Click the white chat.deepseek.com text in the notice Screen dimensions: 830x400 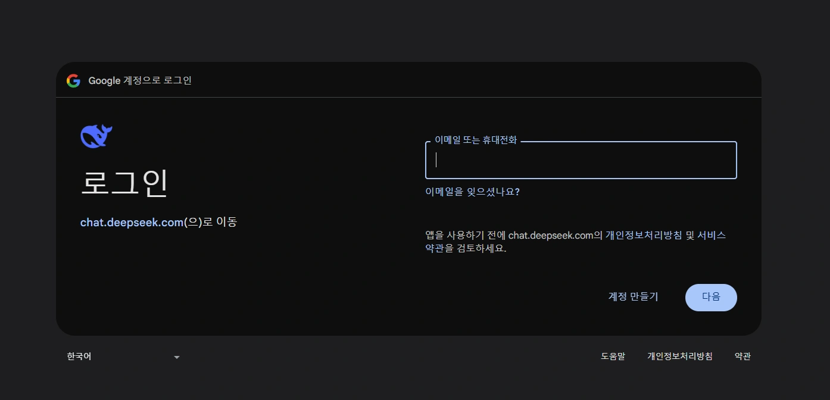point(551,235)
